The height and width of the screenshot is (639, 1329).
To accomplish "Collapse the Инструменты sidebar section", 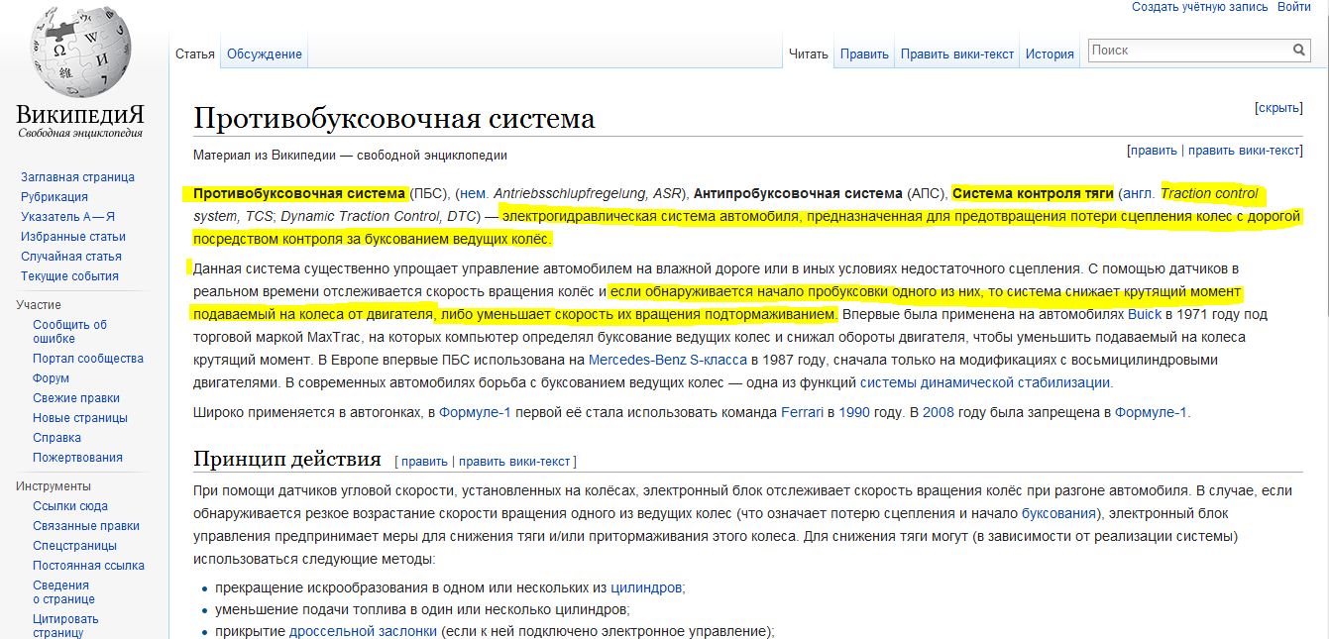I will coord(54,486).
